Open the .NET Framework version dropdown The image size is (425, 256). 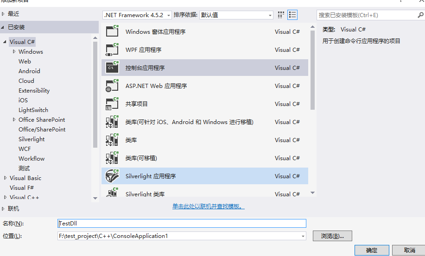coord(137,15)
